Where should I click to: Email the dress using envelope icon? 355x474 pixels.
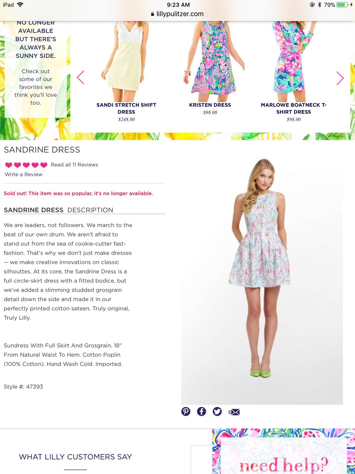tap(234, 412)
